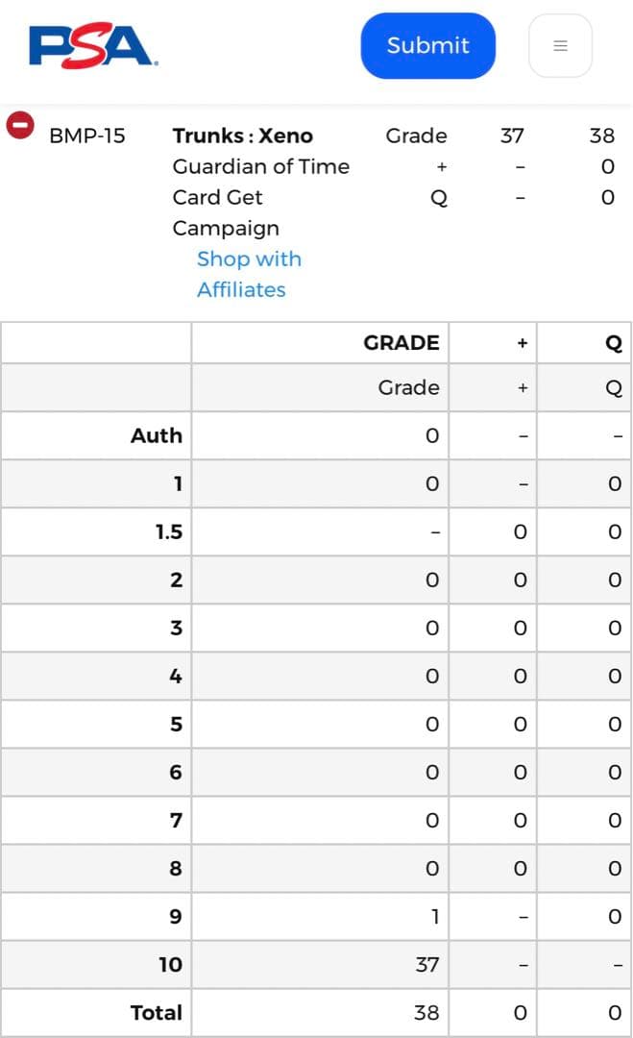Click the PSA logo

point(93,46)
